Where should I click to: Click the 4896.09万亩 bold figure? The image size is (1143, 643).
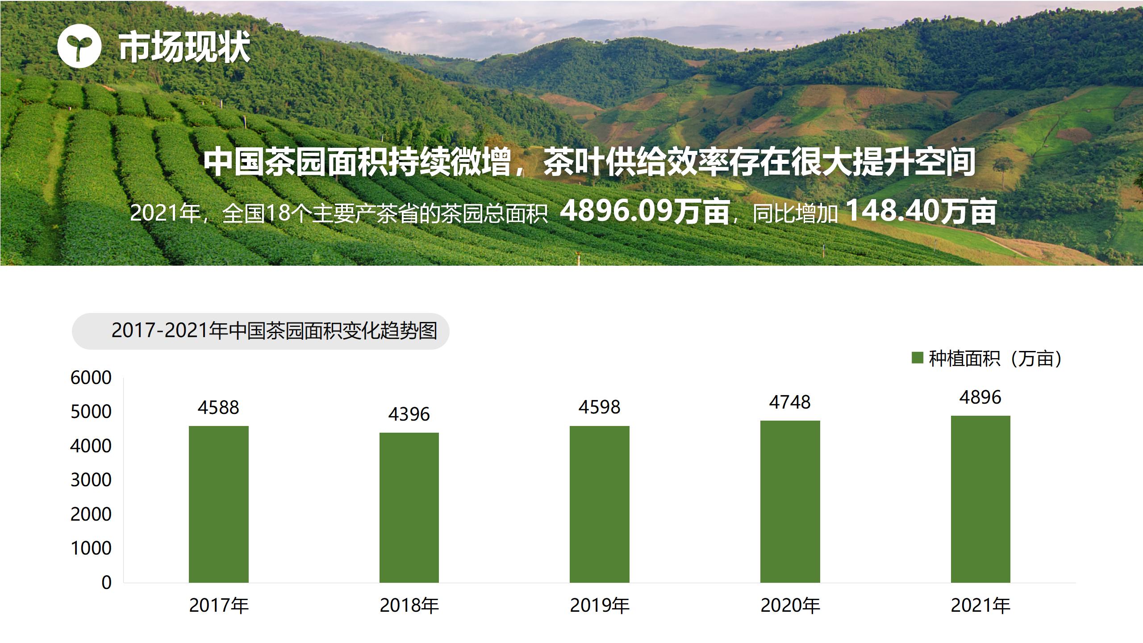[x=645, y=211]
